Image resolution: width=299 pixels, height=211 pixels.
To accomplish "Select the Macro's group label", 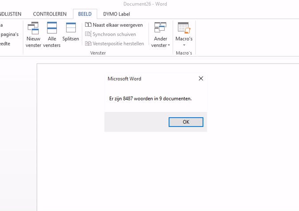I will (x=184, y=53).
